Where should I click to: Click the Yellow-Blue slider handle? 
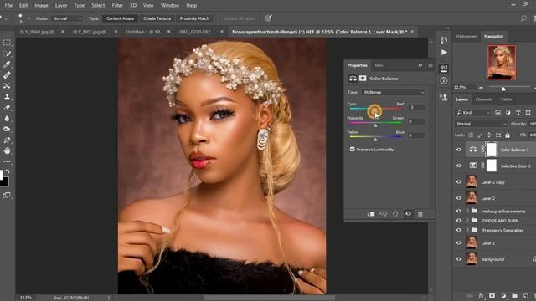tap(375, 140)
